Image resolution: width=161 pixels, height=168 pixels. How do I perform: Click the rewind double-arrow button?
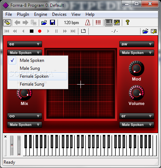(x=15, y=31)
